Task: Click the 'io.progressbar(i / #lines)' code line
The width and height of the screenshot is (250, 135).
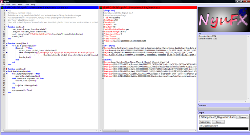Action: click(x=22, y=90)
